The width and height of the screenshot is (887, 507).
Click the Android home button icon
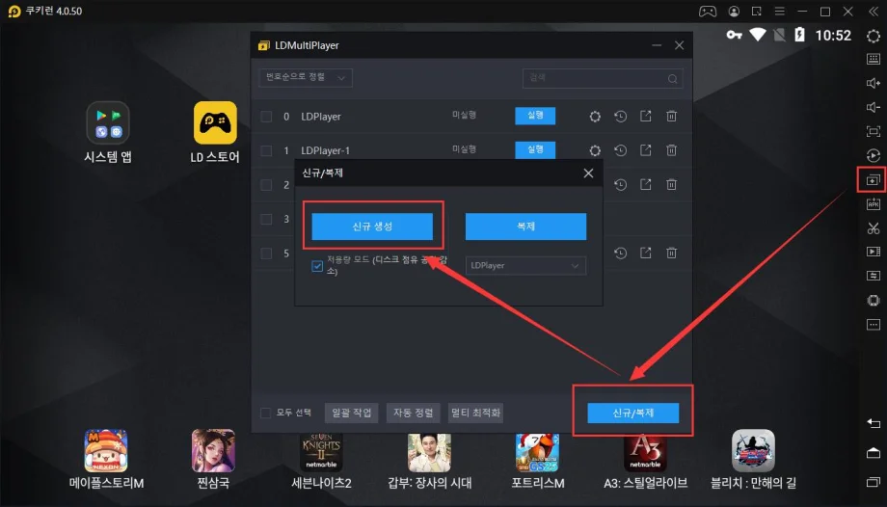click(x=873, y=452)
